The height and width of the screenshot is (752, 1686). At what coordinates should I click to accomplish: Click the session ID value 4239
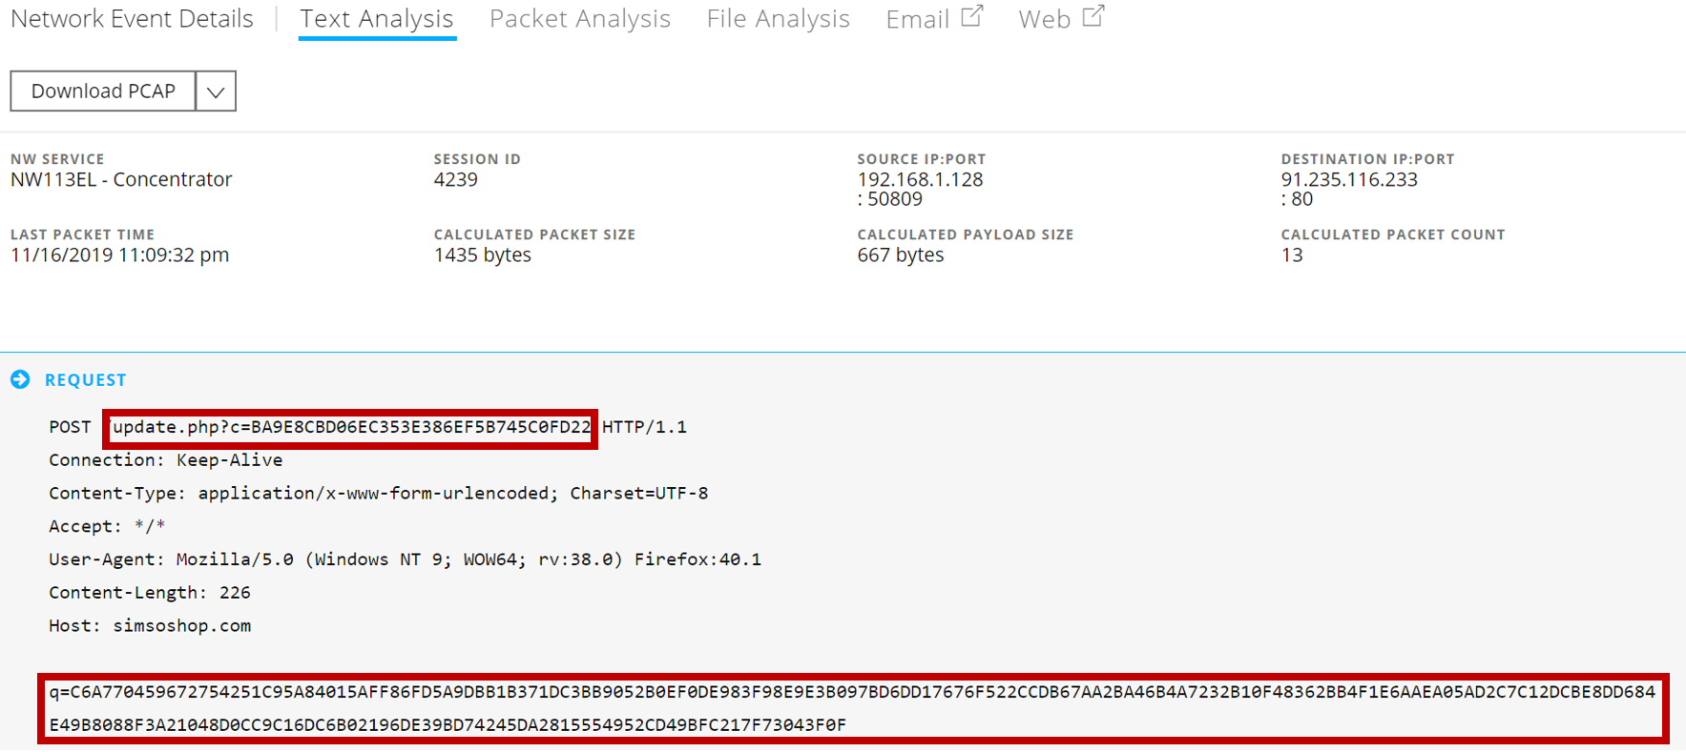456,180
